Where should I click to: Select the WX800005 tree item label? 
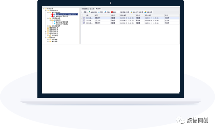pyautogui.click(x=62, y=24)
